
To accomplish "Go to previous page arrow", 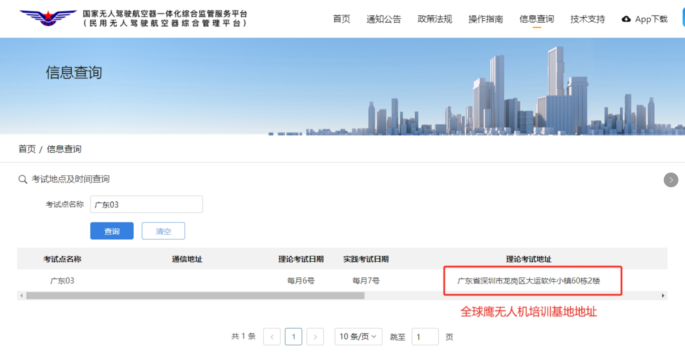I will point(272,337).
